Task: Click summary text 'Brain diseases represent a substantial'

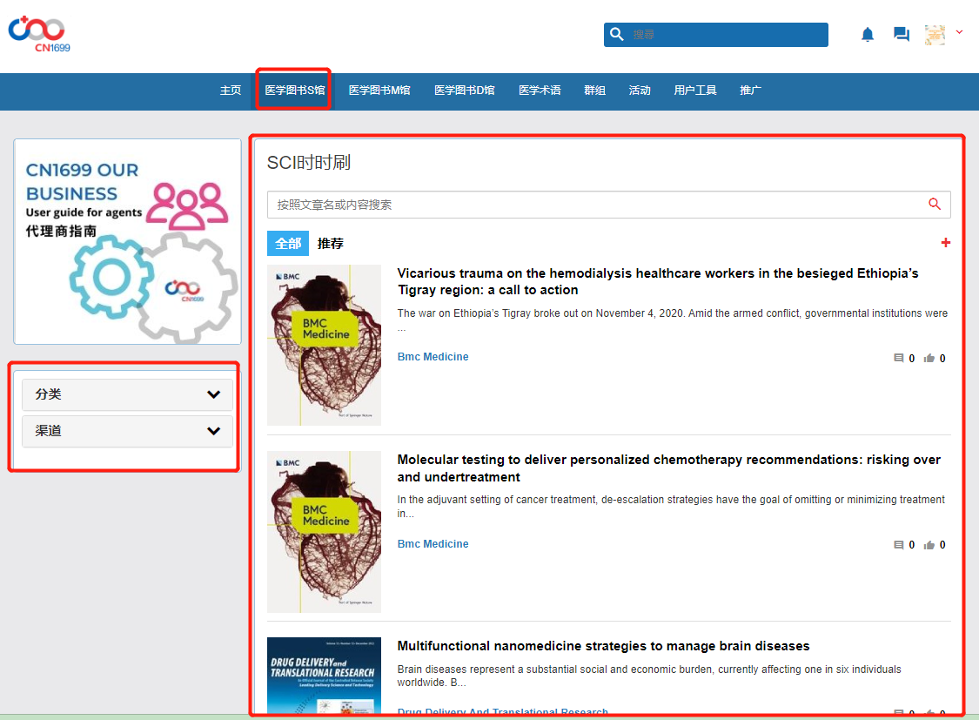Action: 649,676
